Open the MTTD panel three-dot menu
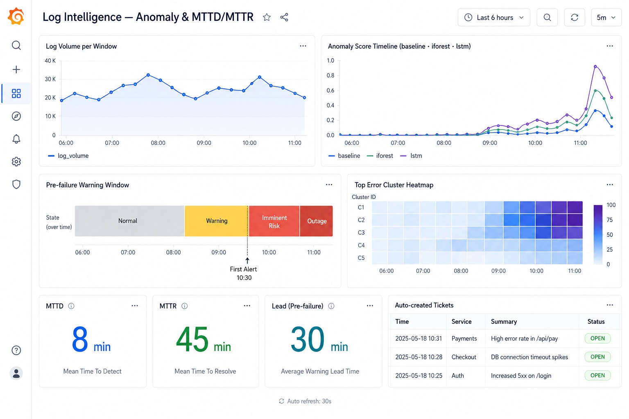 click(x=135, y=306)
